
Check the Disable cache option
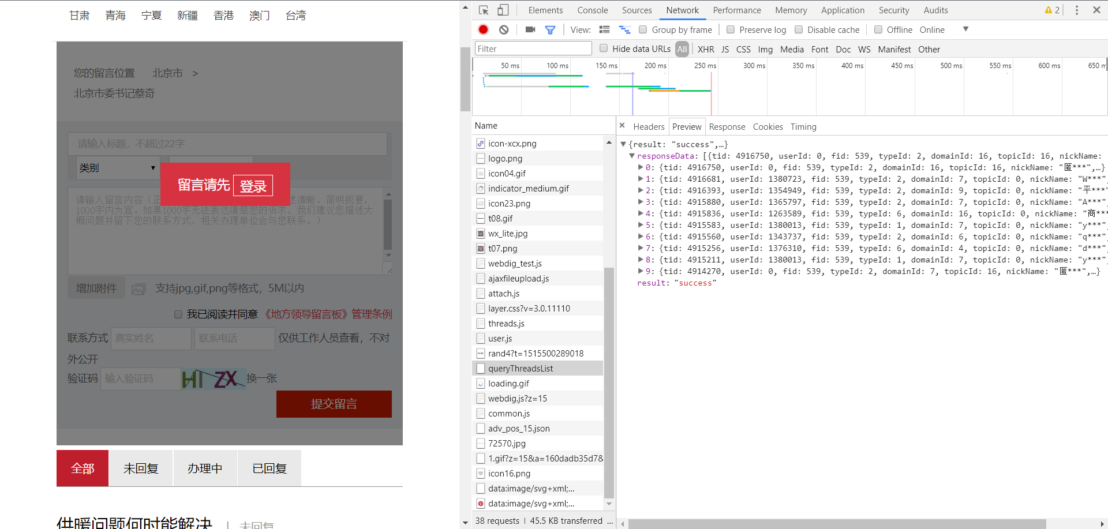799,29
